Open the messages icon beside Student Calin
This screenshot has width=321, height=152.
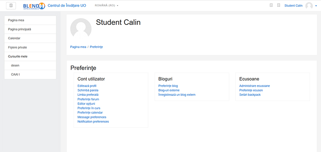coord(278,6)
